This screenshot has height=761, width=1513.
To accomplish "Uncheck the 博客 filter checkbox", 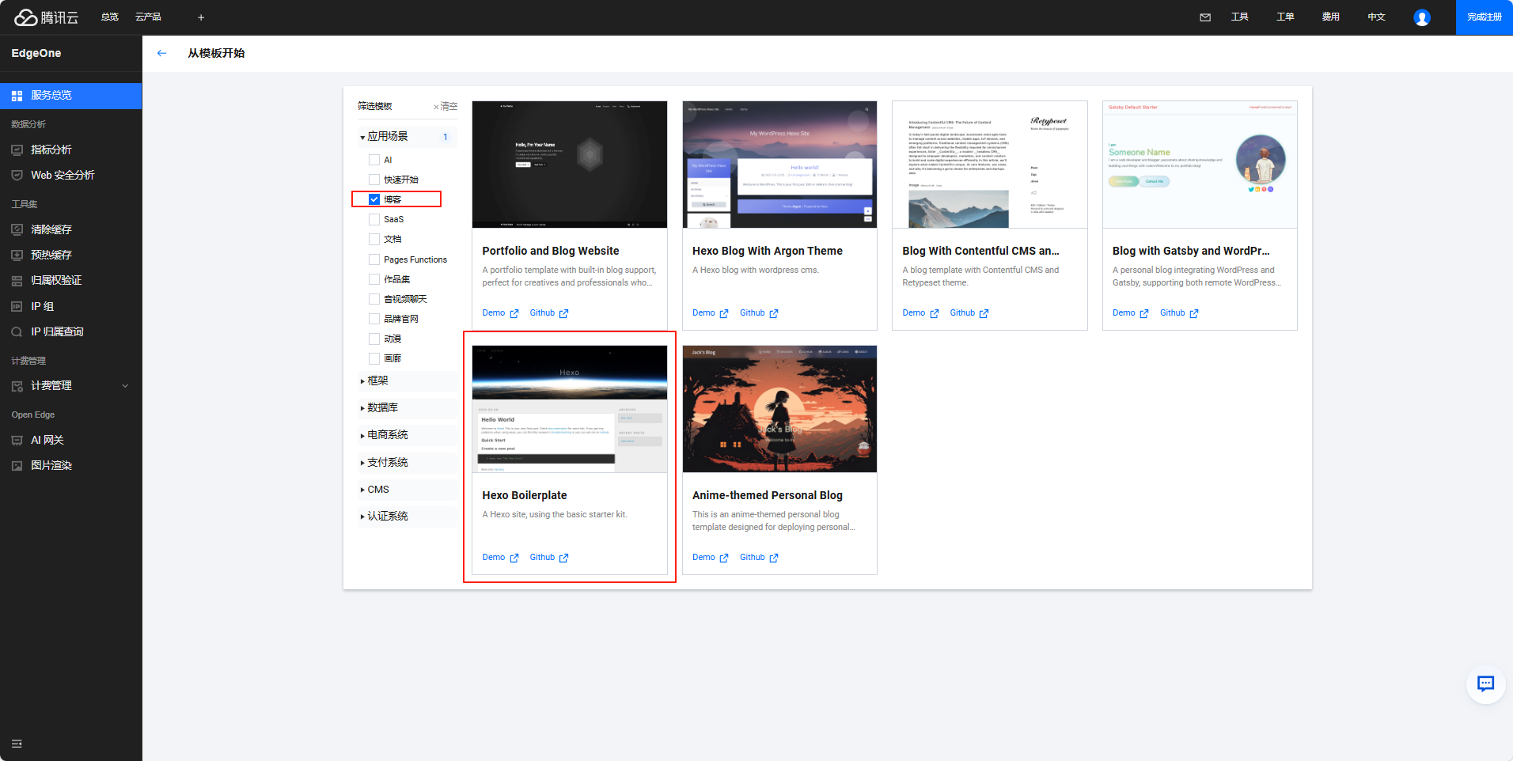I will click(x=374, y=199).
